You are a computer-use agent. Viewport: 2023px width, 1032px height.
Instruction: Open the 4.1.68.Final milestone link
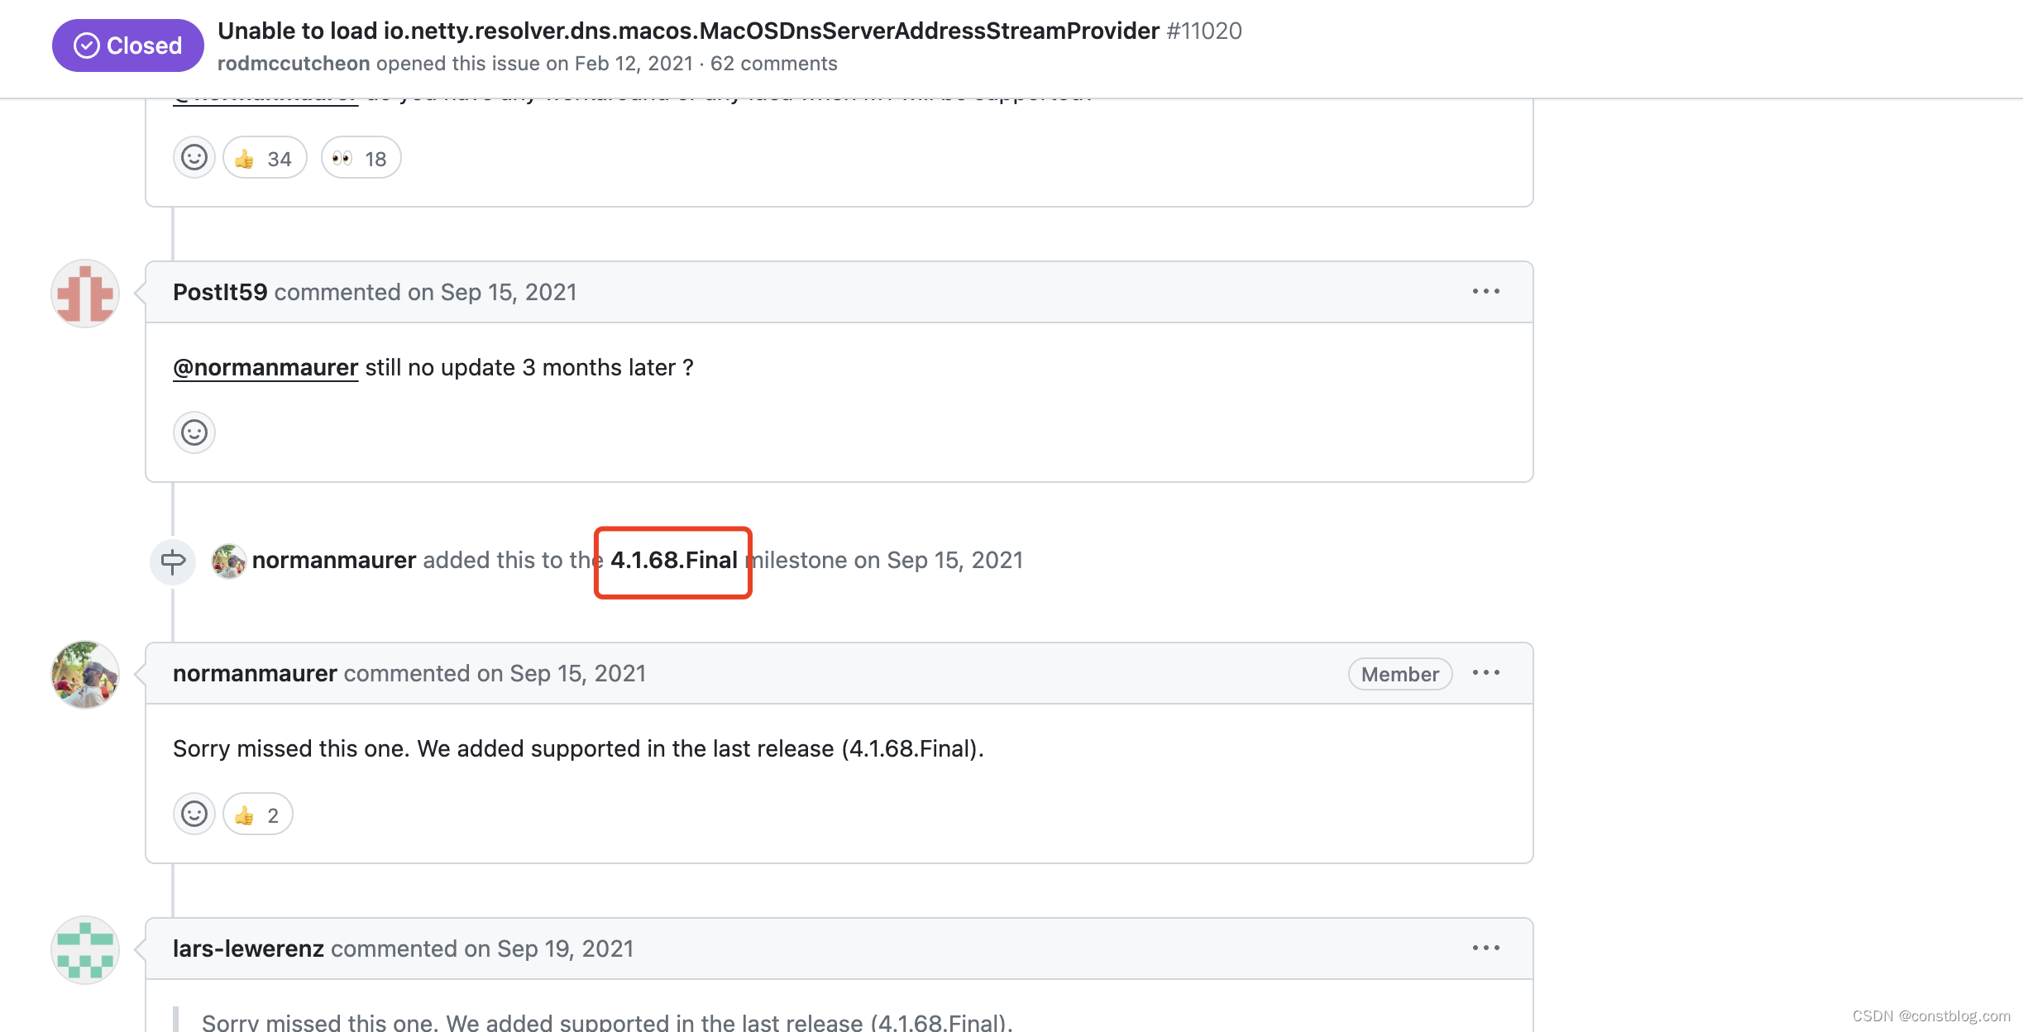673,561
